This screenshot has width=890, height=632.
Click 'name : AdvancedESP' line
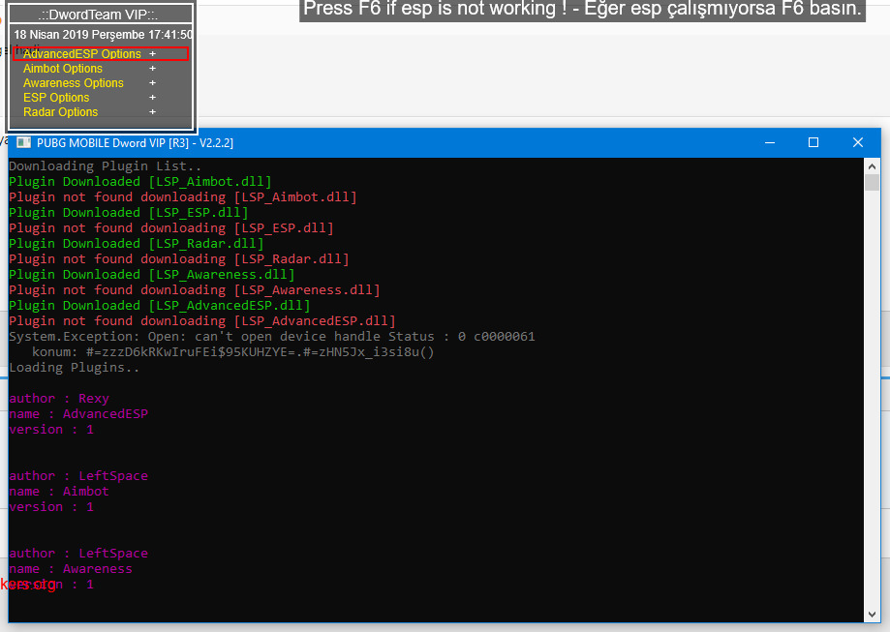tap(78, 414)
